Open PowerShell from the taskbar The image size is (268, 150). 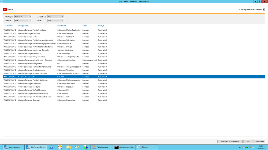click(52, 147)
